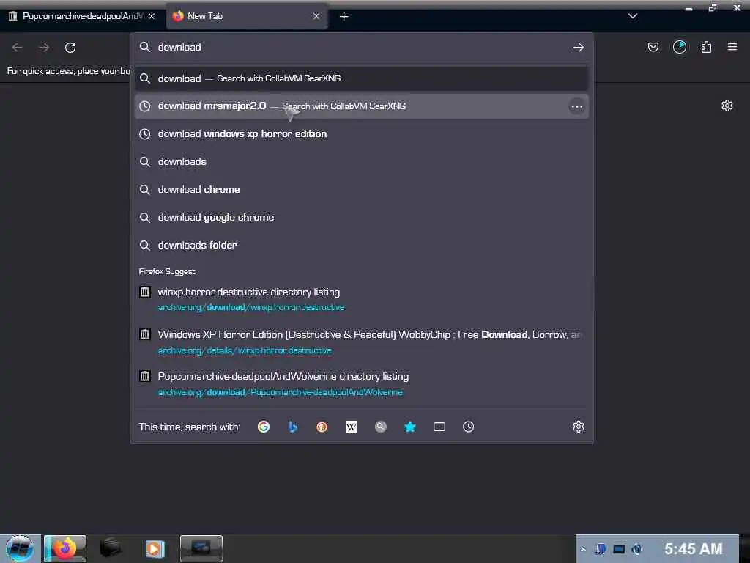Click the browser back arrow

[18, 48]
